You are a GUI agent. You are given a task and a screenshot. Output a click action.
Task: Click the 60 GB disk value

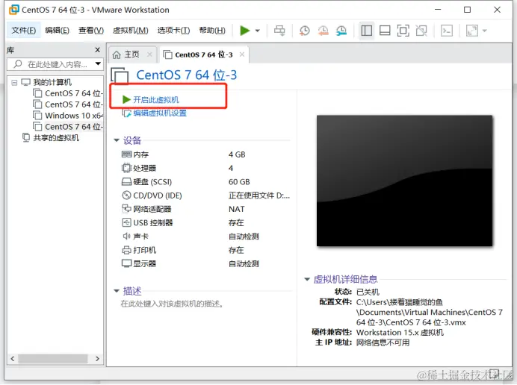239,182
